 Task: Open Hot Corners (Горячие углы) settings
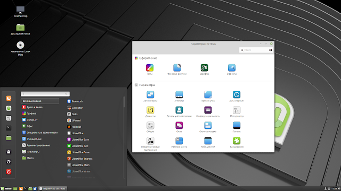tap(208, 96)
